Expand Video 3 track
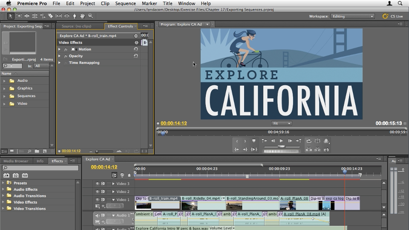This screenshot has width=409, height=230. coord(113,184)
